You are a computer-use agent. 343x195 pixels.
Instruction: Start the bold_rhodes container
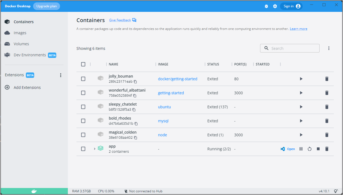(301, 121)
